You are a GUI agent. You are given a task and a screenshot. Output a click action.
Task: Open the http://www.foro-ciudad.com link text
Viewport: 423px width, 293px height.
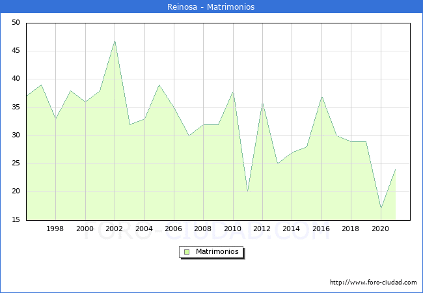tap(374, 283)
